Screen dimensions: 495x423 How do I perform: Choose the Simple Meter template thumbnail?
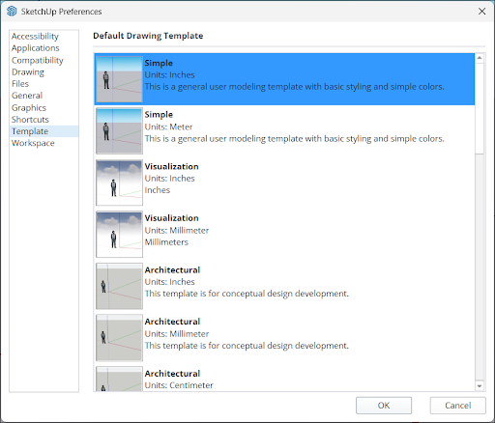point(119,131)
